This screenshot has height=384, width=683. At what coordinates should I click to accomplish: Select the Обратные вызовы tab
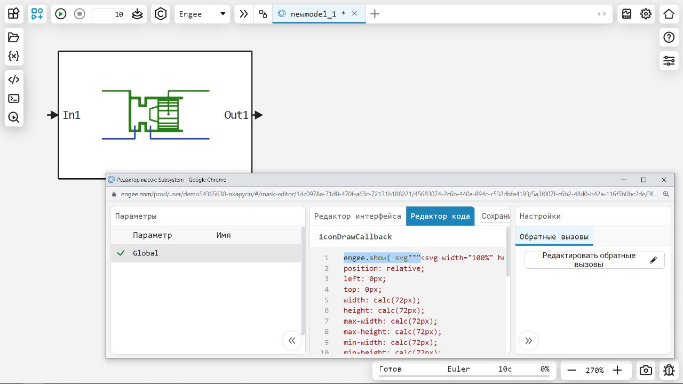(x=554, y=237)
